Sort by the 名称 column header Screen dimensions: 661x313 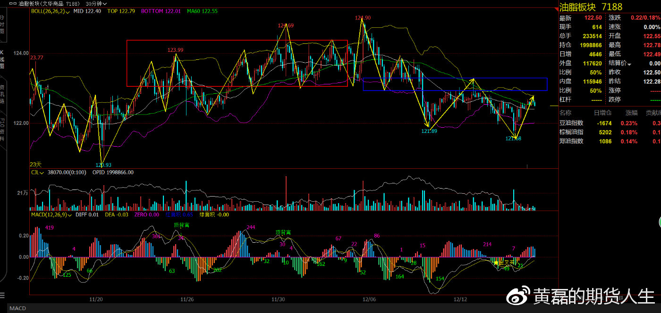pyautogui.click(x=565, y=113)
